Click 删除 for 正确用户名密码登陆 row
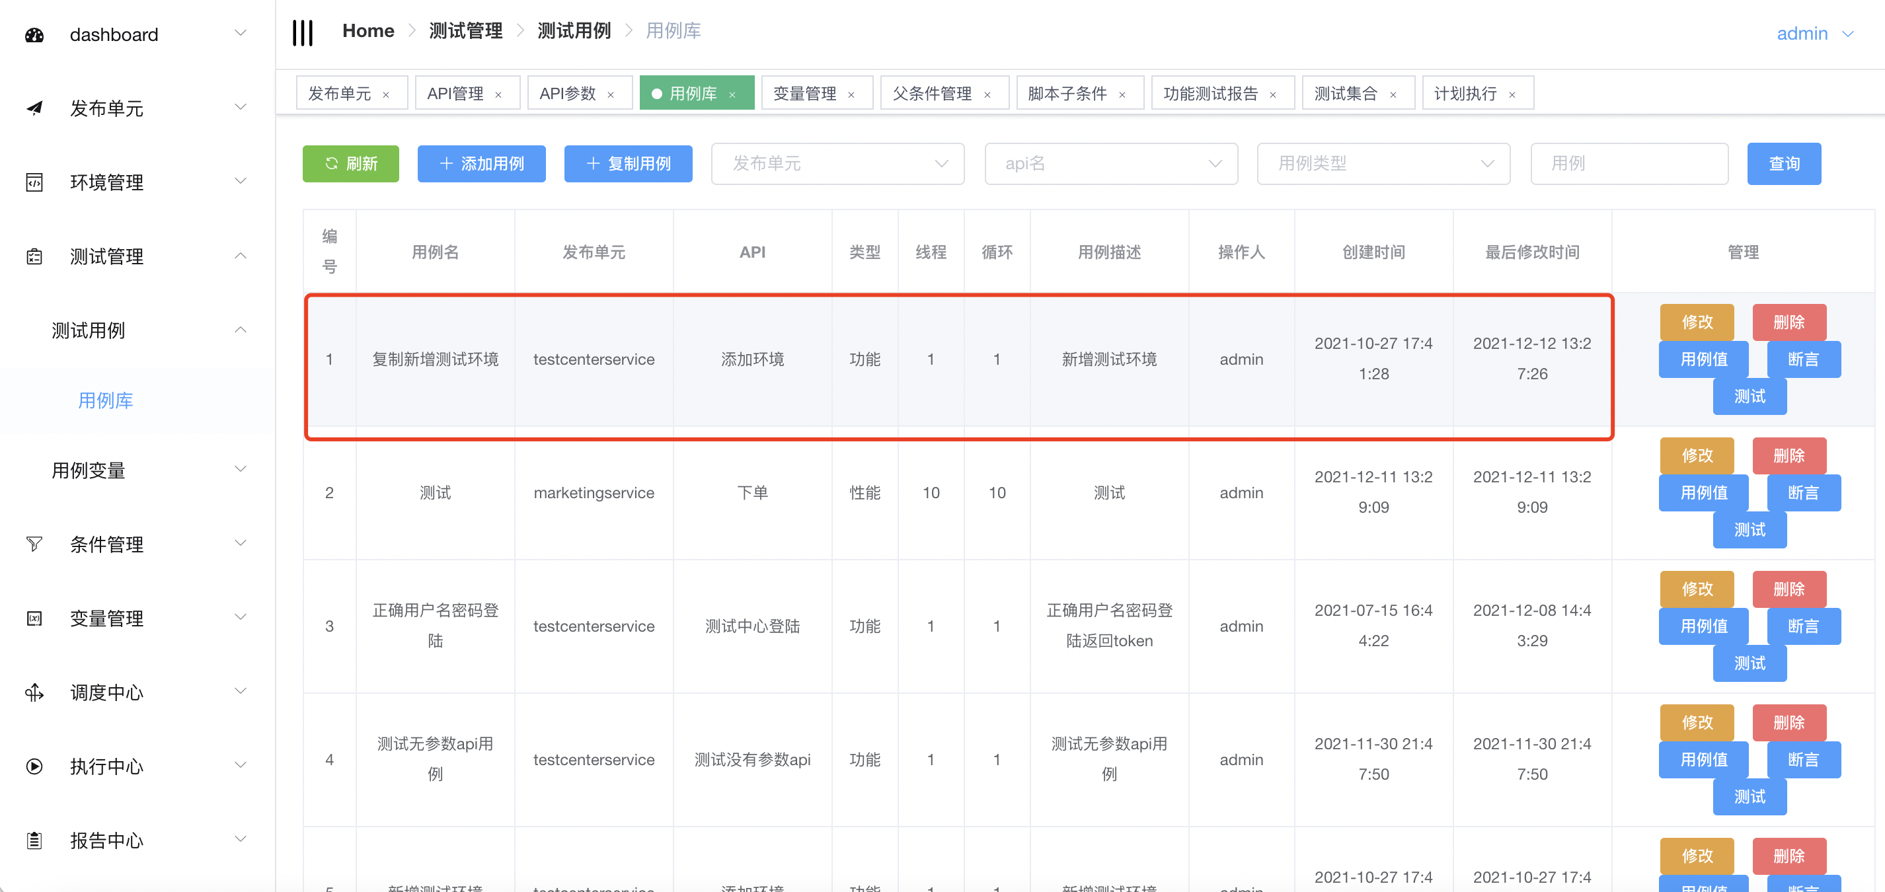This screenshot has width=1885, height=892. pos(1789,589)
